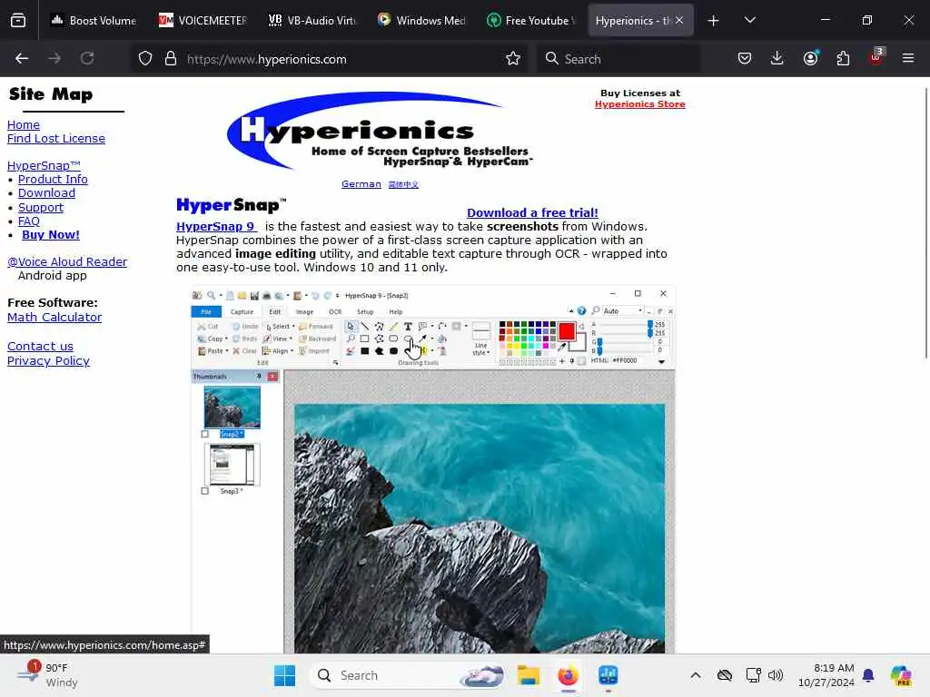Click the uBlock extension icon with badge
Image resolution: width=930 pixels, height=697 pixels.
click(x=876, y=57)
